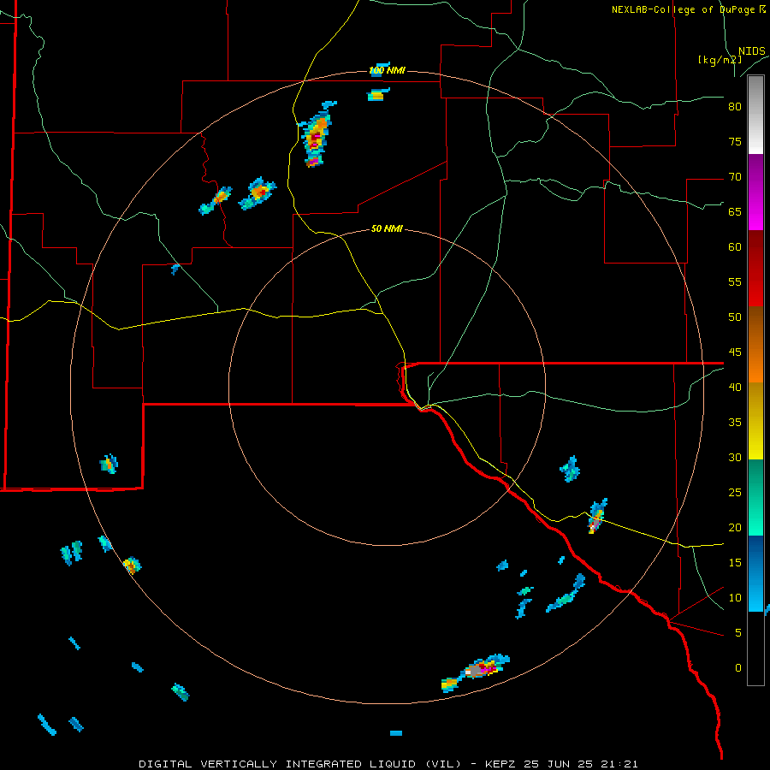Click the 80 value on the color scale

(x=735, y=107)
